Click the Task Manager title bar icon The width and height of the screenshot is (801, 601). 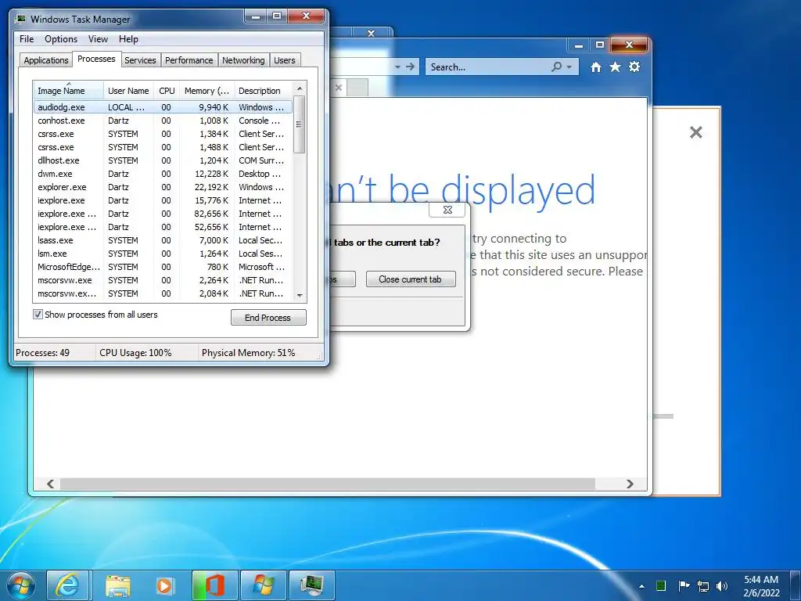point(20,19)
